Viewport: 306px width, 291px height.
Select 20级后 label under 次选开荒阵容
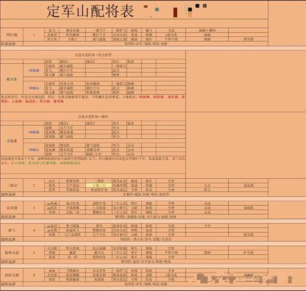pos(34,88)
